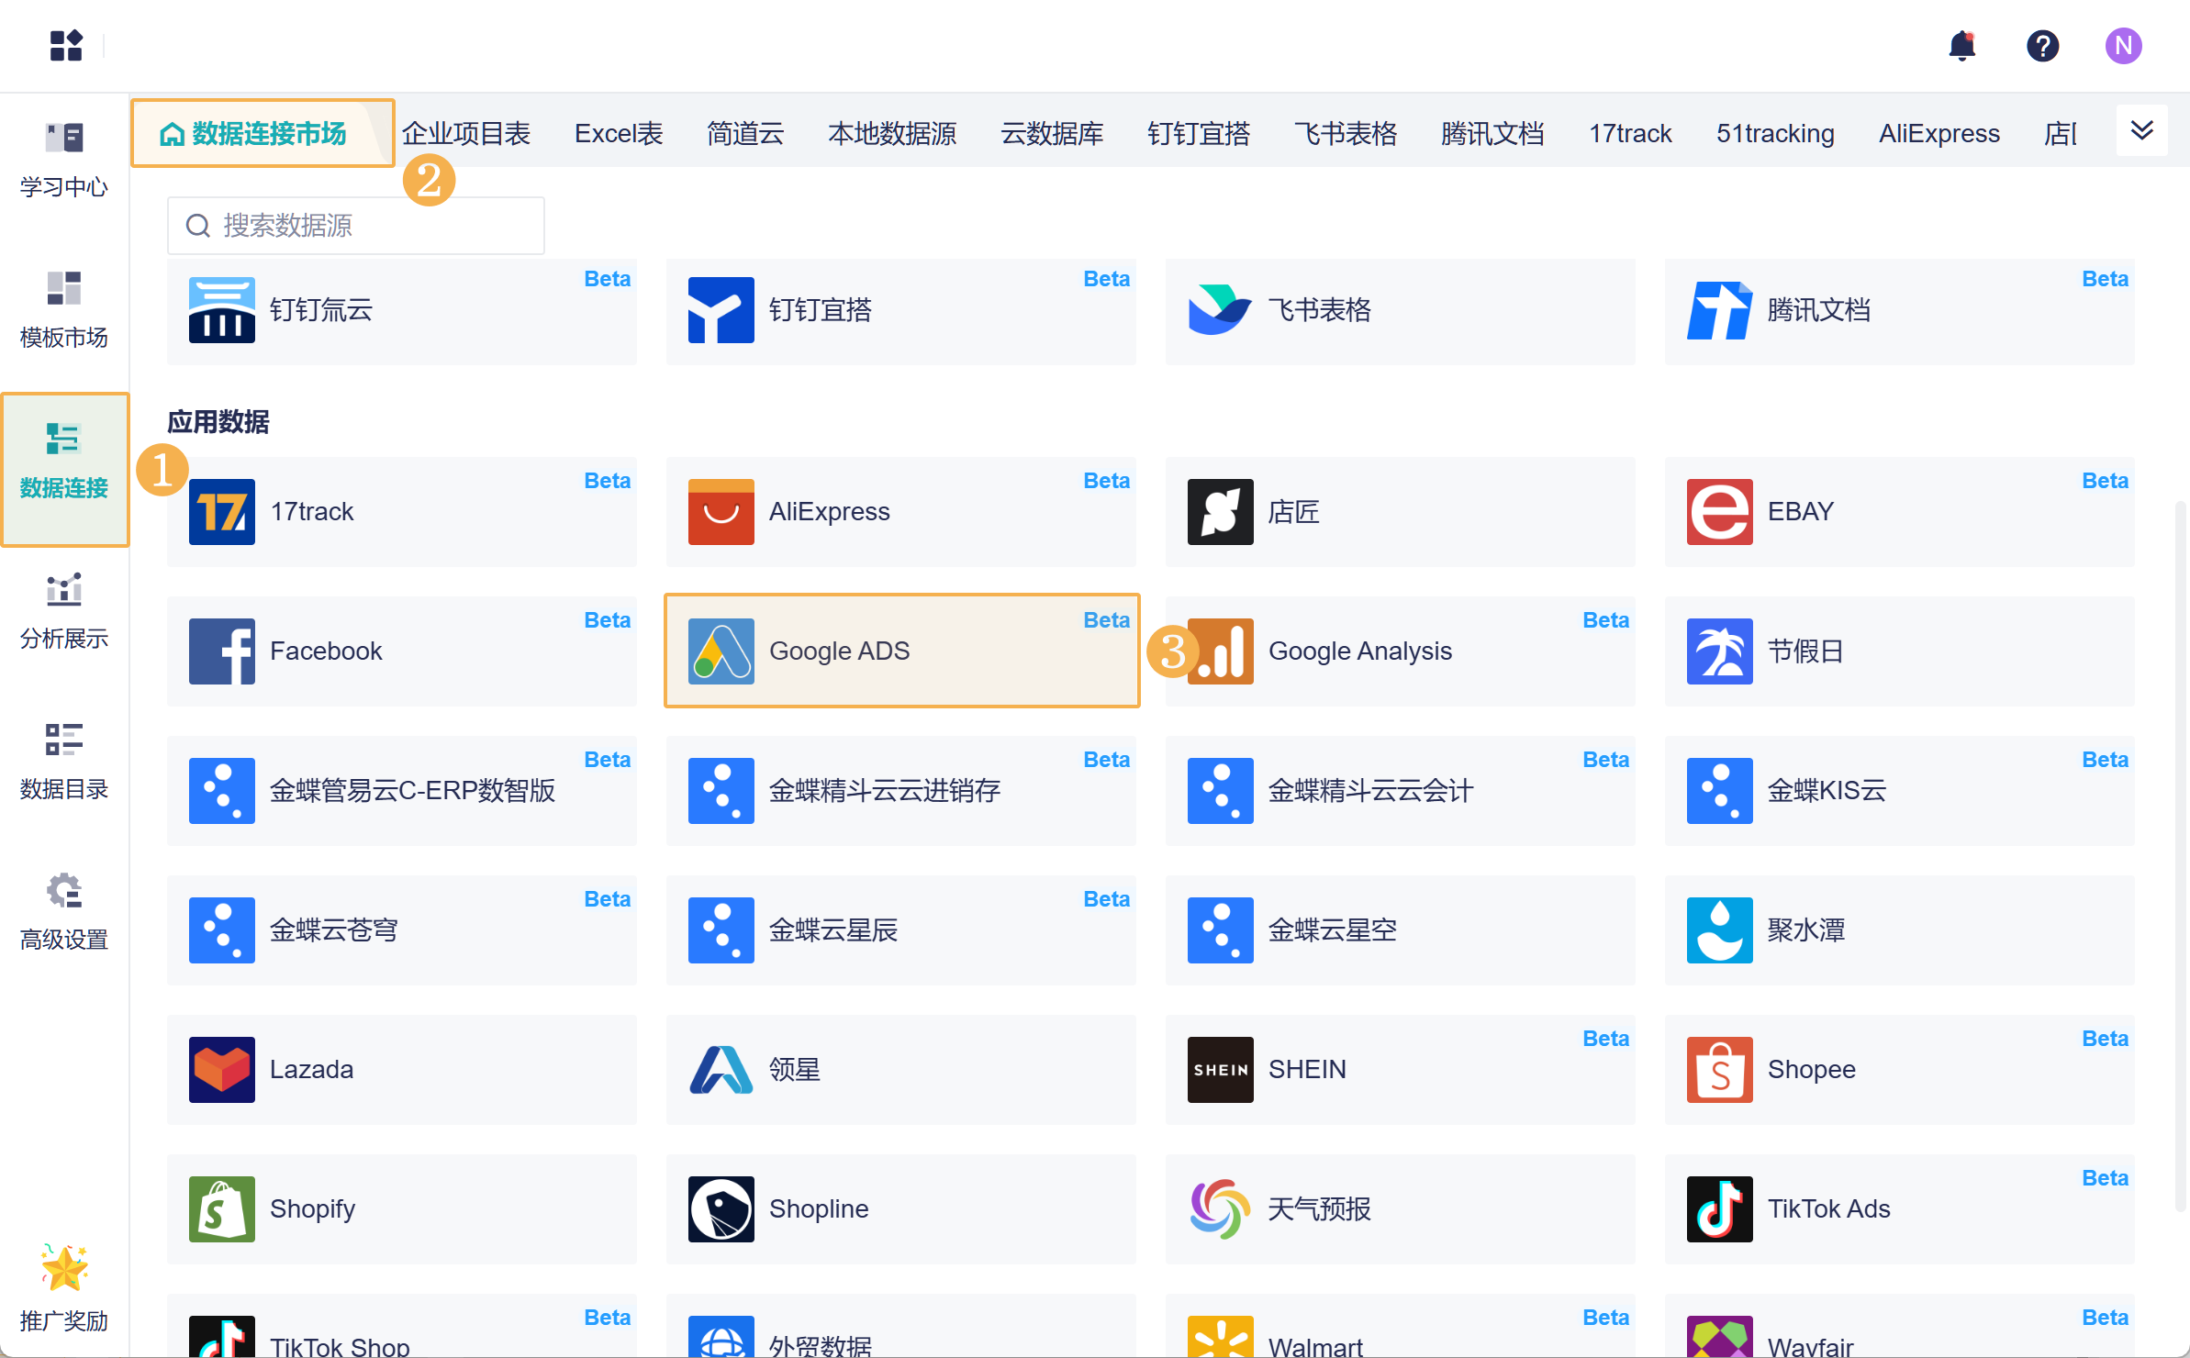
Task: Open the user avatar N menu
Action: point(2123,45)
